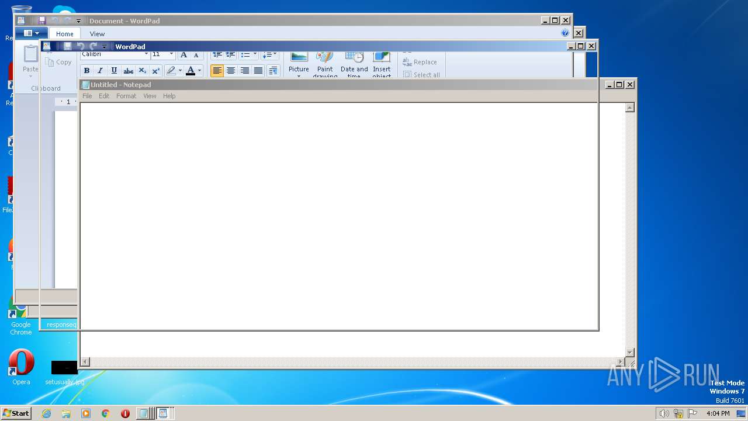Toggle Superscript formatting
This screenshot has height=421, width=748.
click(155, 71)
